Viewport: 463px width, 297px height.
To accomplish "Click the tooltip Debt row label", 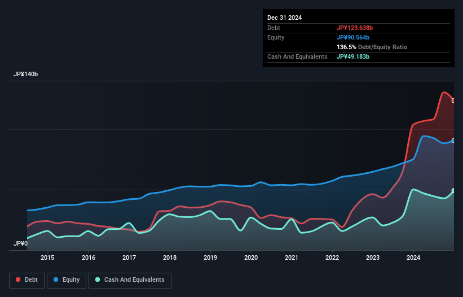I will point(274,28).
